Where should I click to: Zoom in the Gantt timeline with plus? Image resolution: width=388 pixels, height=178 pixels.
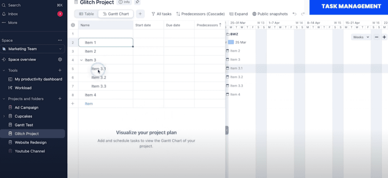tap(384, 37)
